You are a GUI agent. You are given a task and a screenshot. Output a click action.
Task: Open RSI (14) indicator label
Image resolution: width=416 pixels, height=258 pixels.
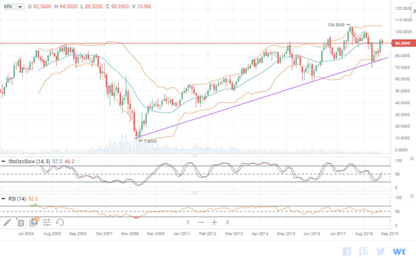point(17,199)
